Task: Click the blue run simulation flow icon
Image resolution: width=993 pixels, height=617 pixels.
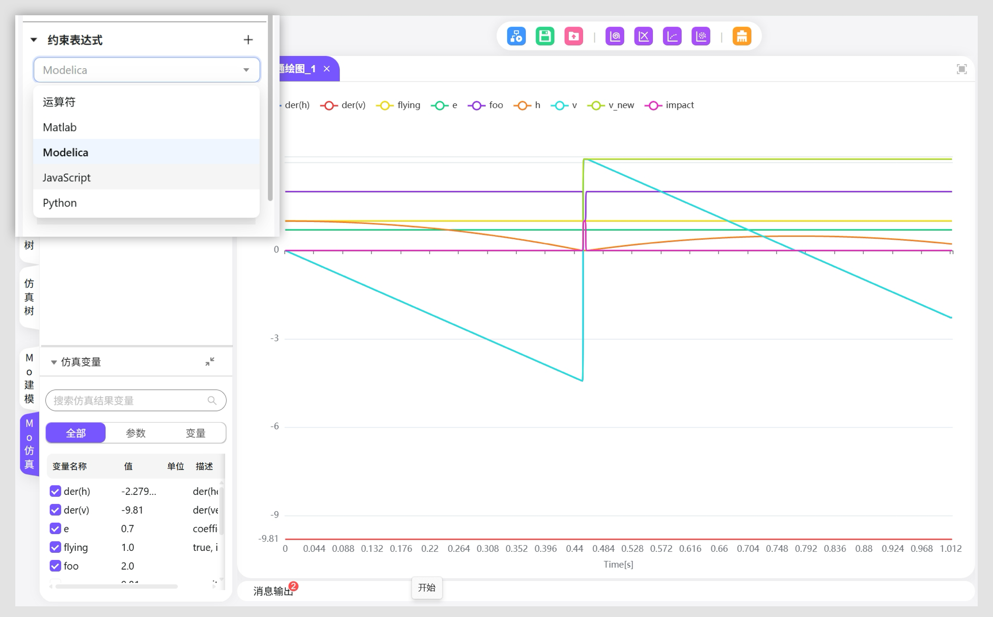Action: click(x=516, y=36)
